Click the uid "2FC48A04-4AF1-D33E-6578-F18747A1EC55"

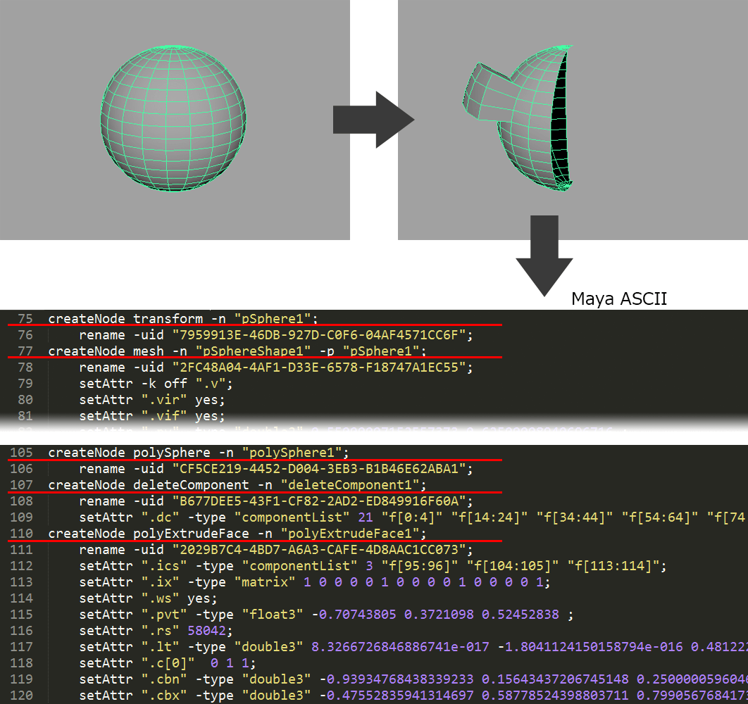coord(318,367)
